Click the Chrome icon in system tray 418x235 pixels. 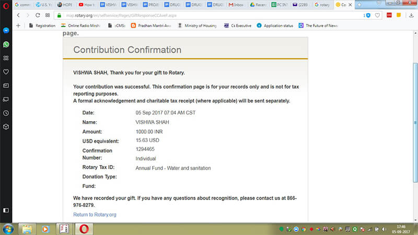(x=304, y=229)
